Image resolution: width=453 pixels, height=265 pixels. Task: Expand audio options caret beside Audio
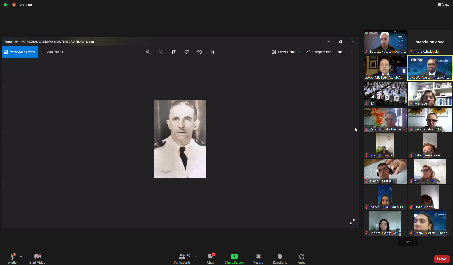21,256
